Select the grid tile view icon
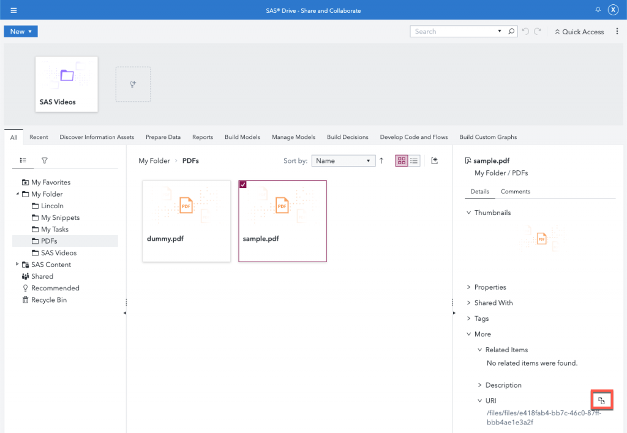Image resolution: width=627 pixels, height=433 pixels. pos(402,160)
